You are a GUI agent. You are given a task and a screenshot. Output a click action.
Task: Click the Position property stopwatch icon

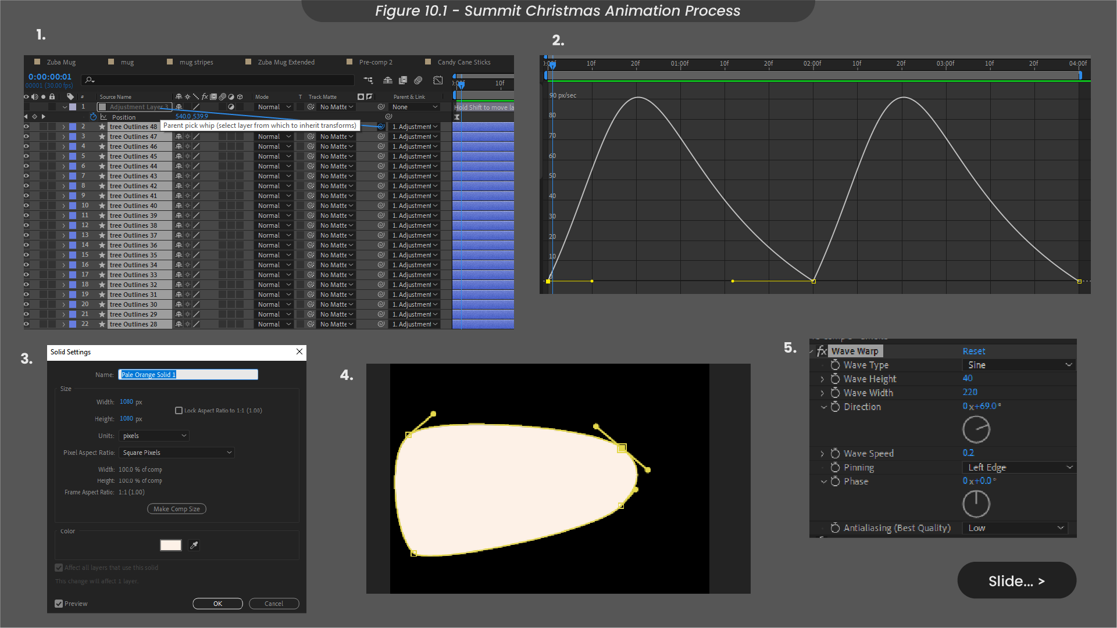(93, 117)
